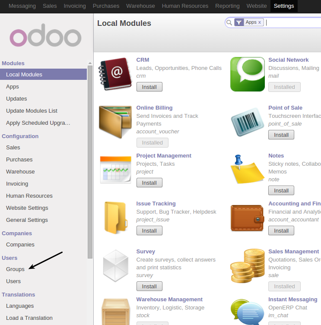Open Invoicing under Configuration

point(17,183)
